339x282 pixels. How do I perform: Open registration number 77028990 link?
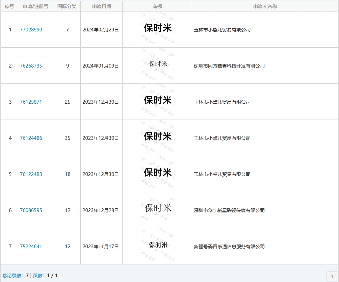coord(31,30)
